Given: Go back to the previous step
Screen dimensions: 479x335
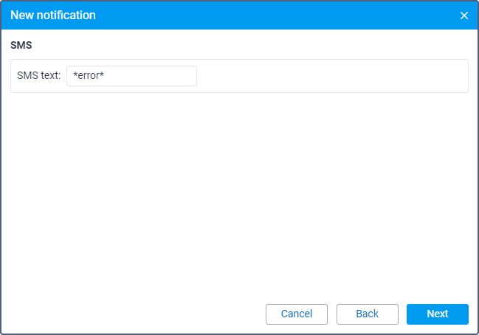Looking at the screenshot, I should point(367,314).
